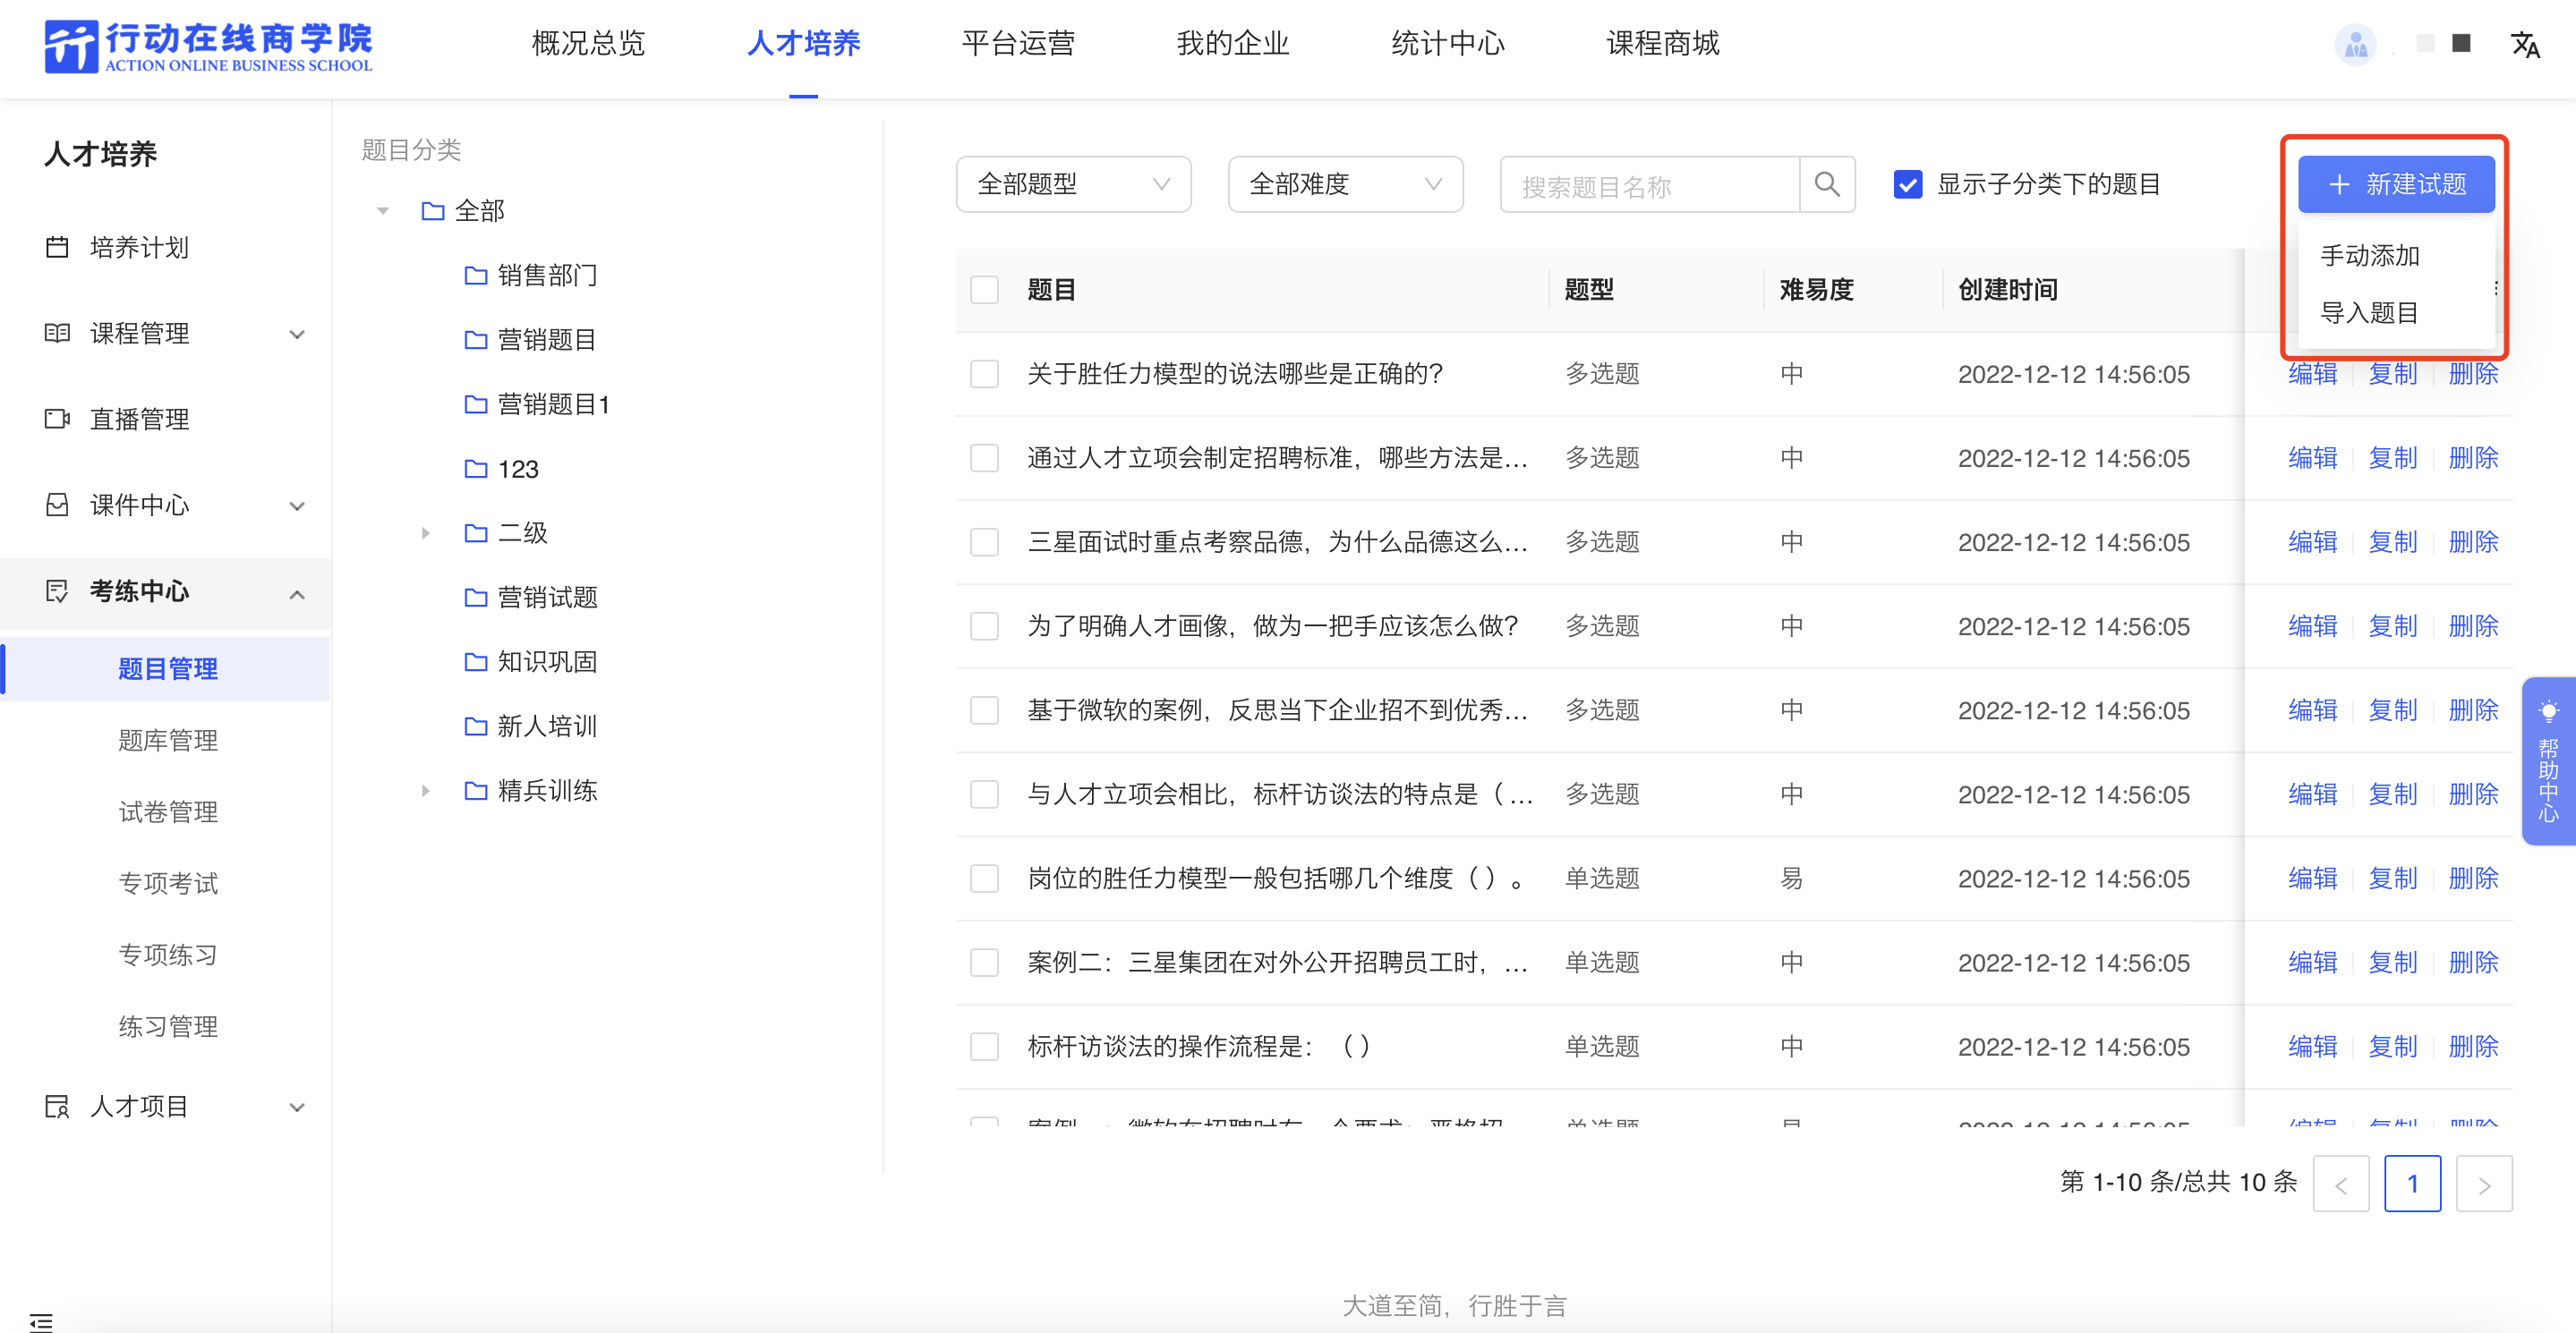Viewport: 2576px width, 1333px height.
Task: Click the plus icon in 新建试题
Action: 2339,185
